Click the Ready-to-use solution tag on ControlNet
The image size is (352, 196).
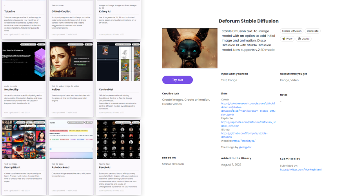(123, 44)
